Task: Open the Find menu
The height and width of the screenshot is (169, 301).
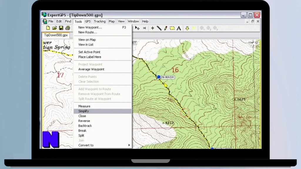Action: click(x=68, y=21)
